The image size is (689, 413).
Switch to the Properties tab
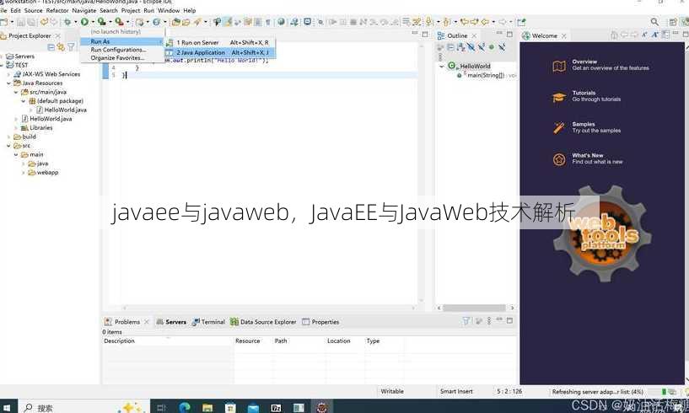point(320,322)
